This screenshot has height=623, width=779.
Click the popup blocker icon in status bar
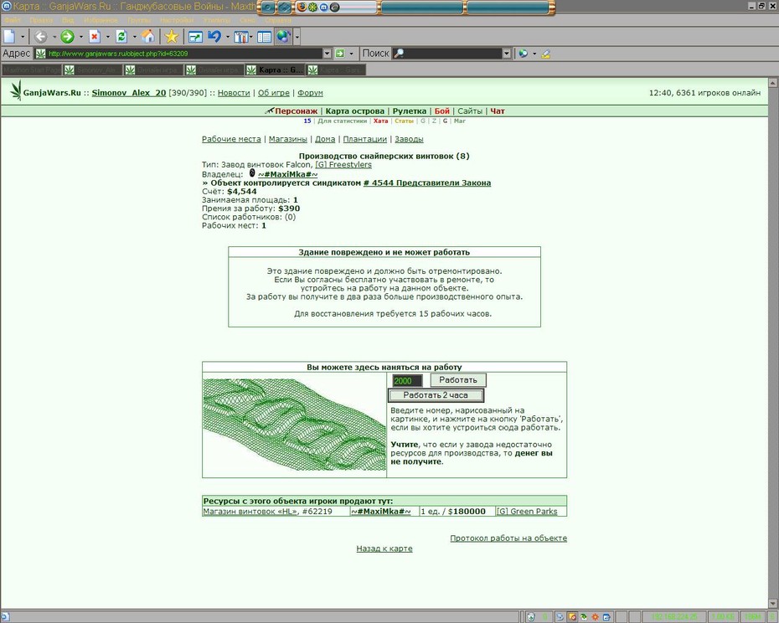(572, 617)
